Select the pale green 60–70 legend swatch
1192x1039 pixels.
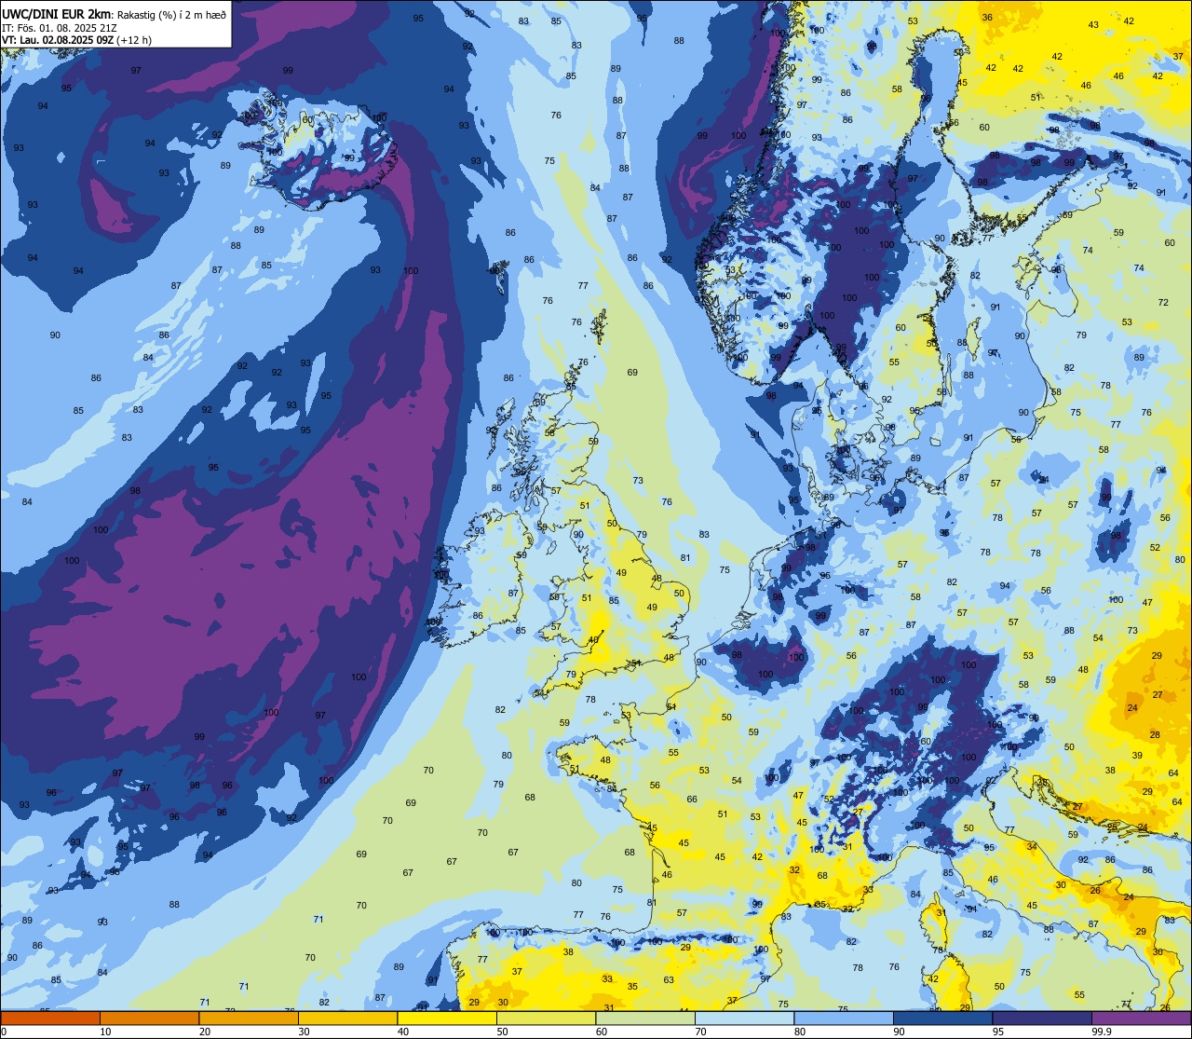(645, 1018)
